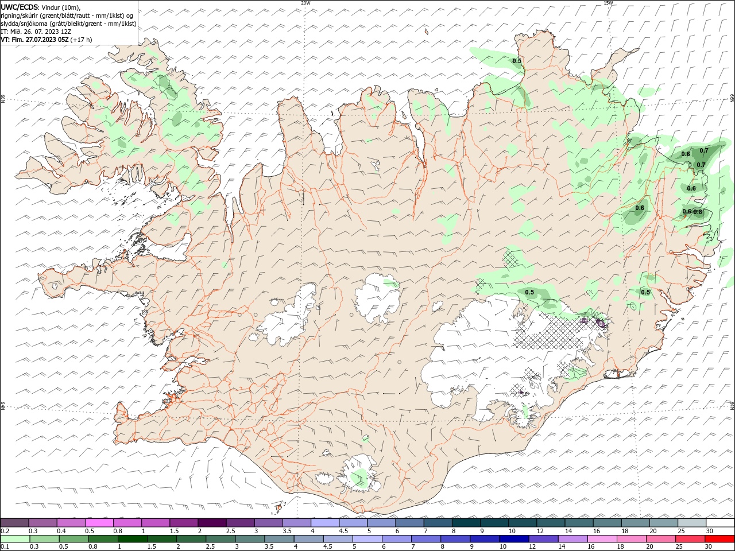Select top-row white swatch labeled 30
The height and width of the screenshot is (551, 735).
(x=719, y=523)
